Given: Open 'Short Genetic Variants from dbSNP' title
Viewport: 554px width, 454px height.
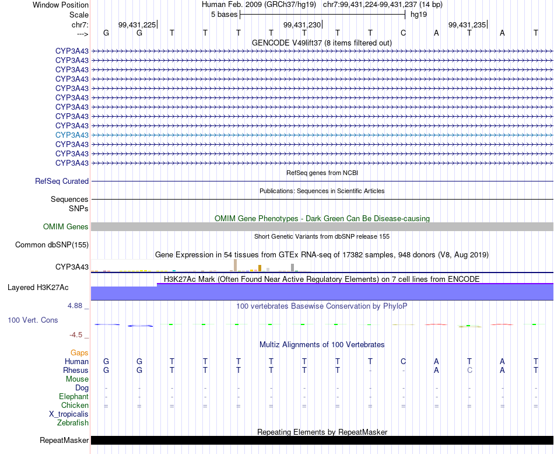Looking at the screenshot, I should pyautogui.click(x=322, y=236).
